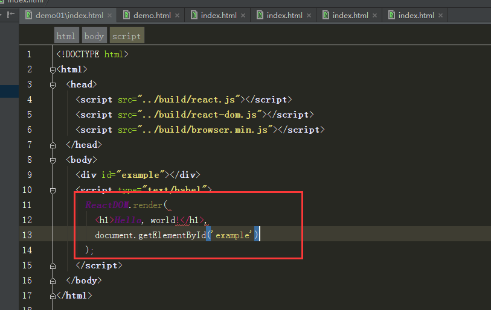Viewport: 491px width, 310px height.
Task: Click the closing </head> tag
Action: [84, 145]
